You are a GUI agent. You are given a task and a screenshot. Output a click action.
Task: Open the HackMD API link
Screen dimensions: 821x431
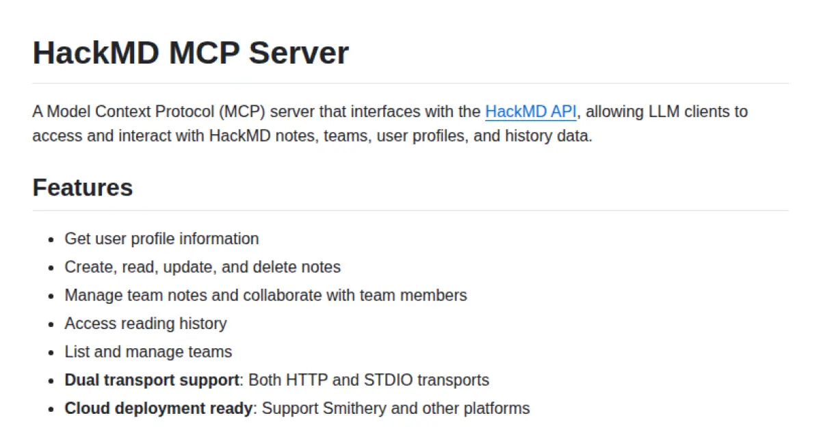coord(530,112)
